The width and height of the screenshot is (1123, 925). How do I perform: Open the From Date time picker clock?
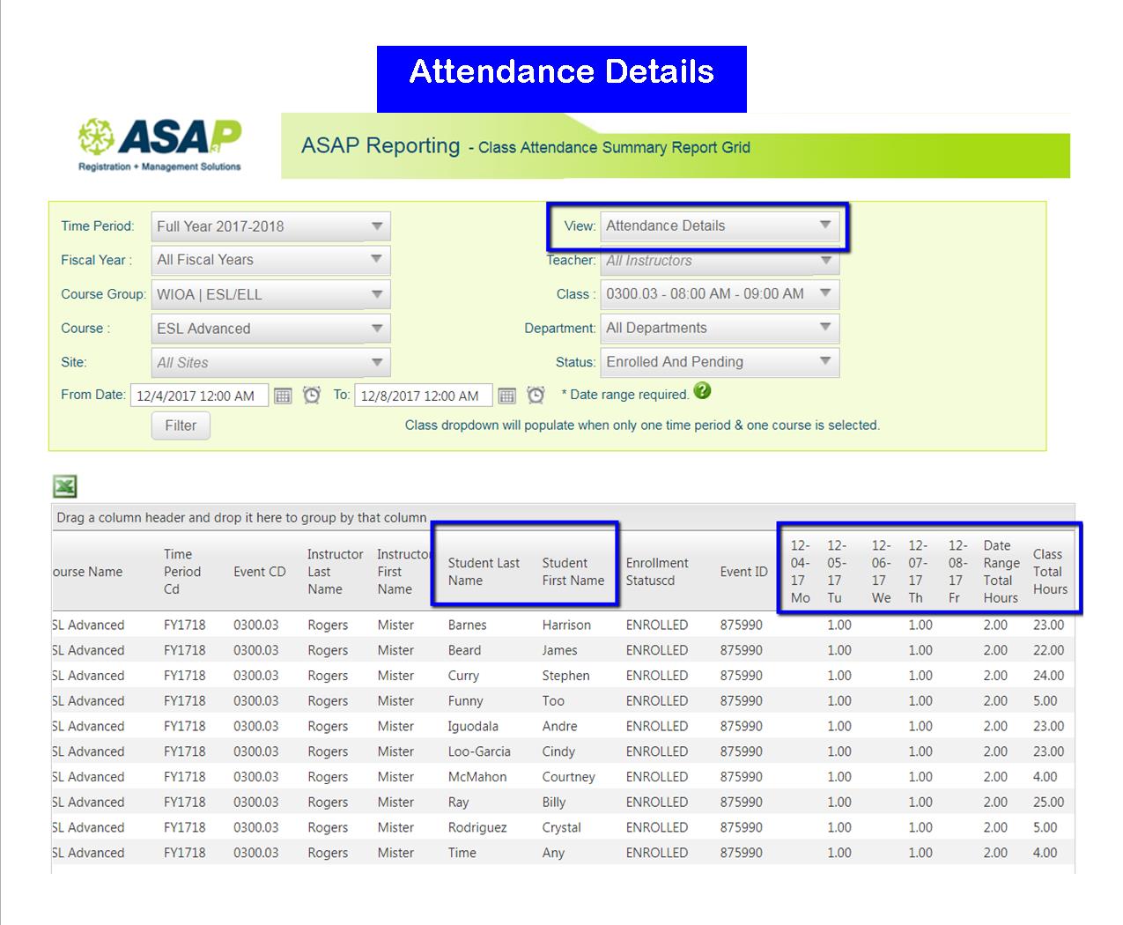coord(312,396)
